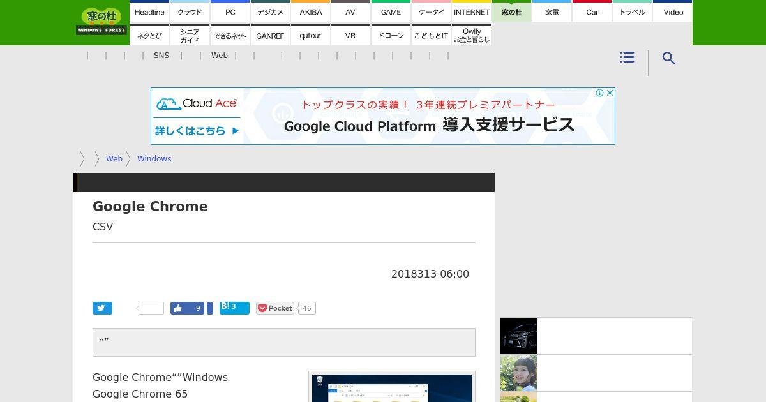Open the ad info icon

click(x=599, y=93)
